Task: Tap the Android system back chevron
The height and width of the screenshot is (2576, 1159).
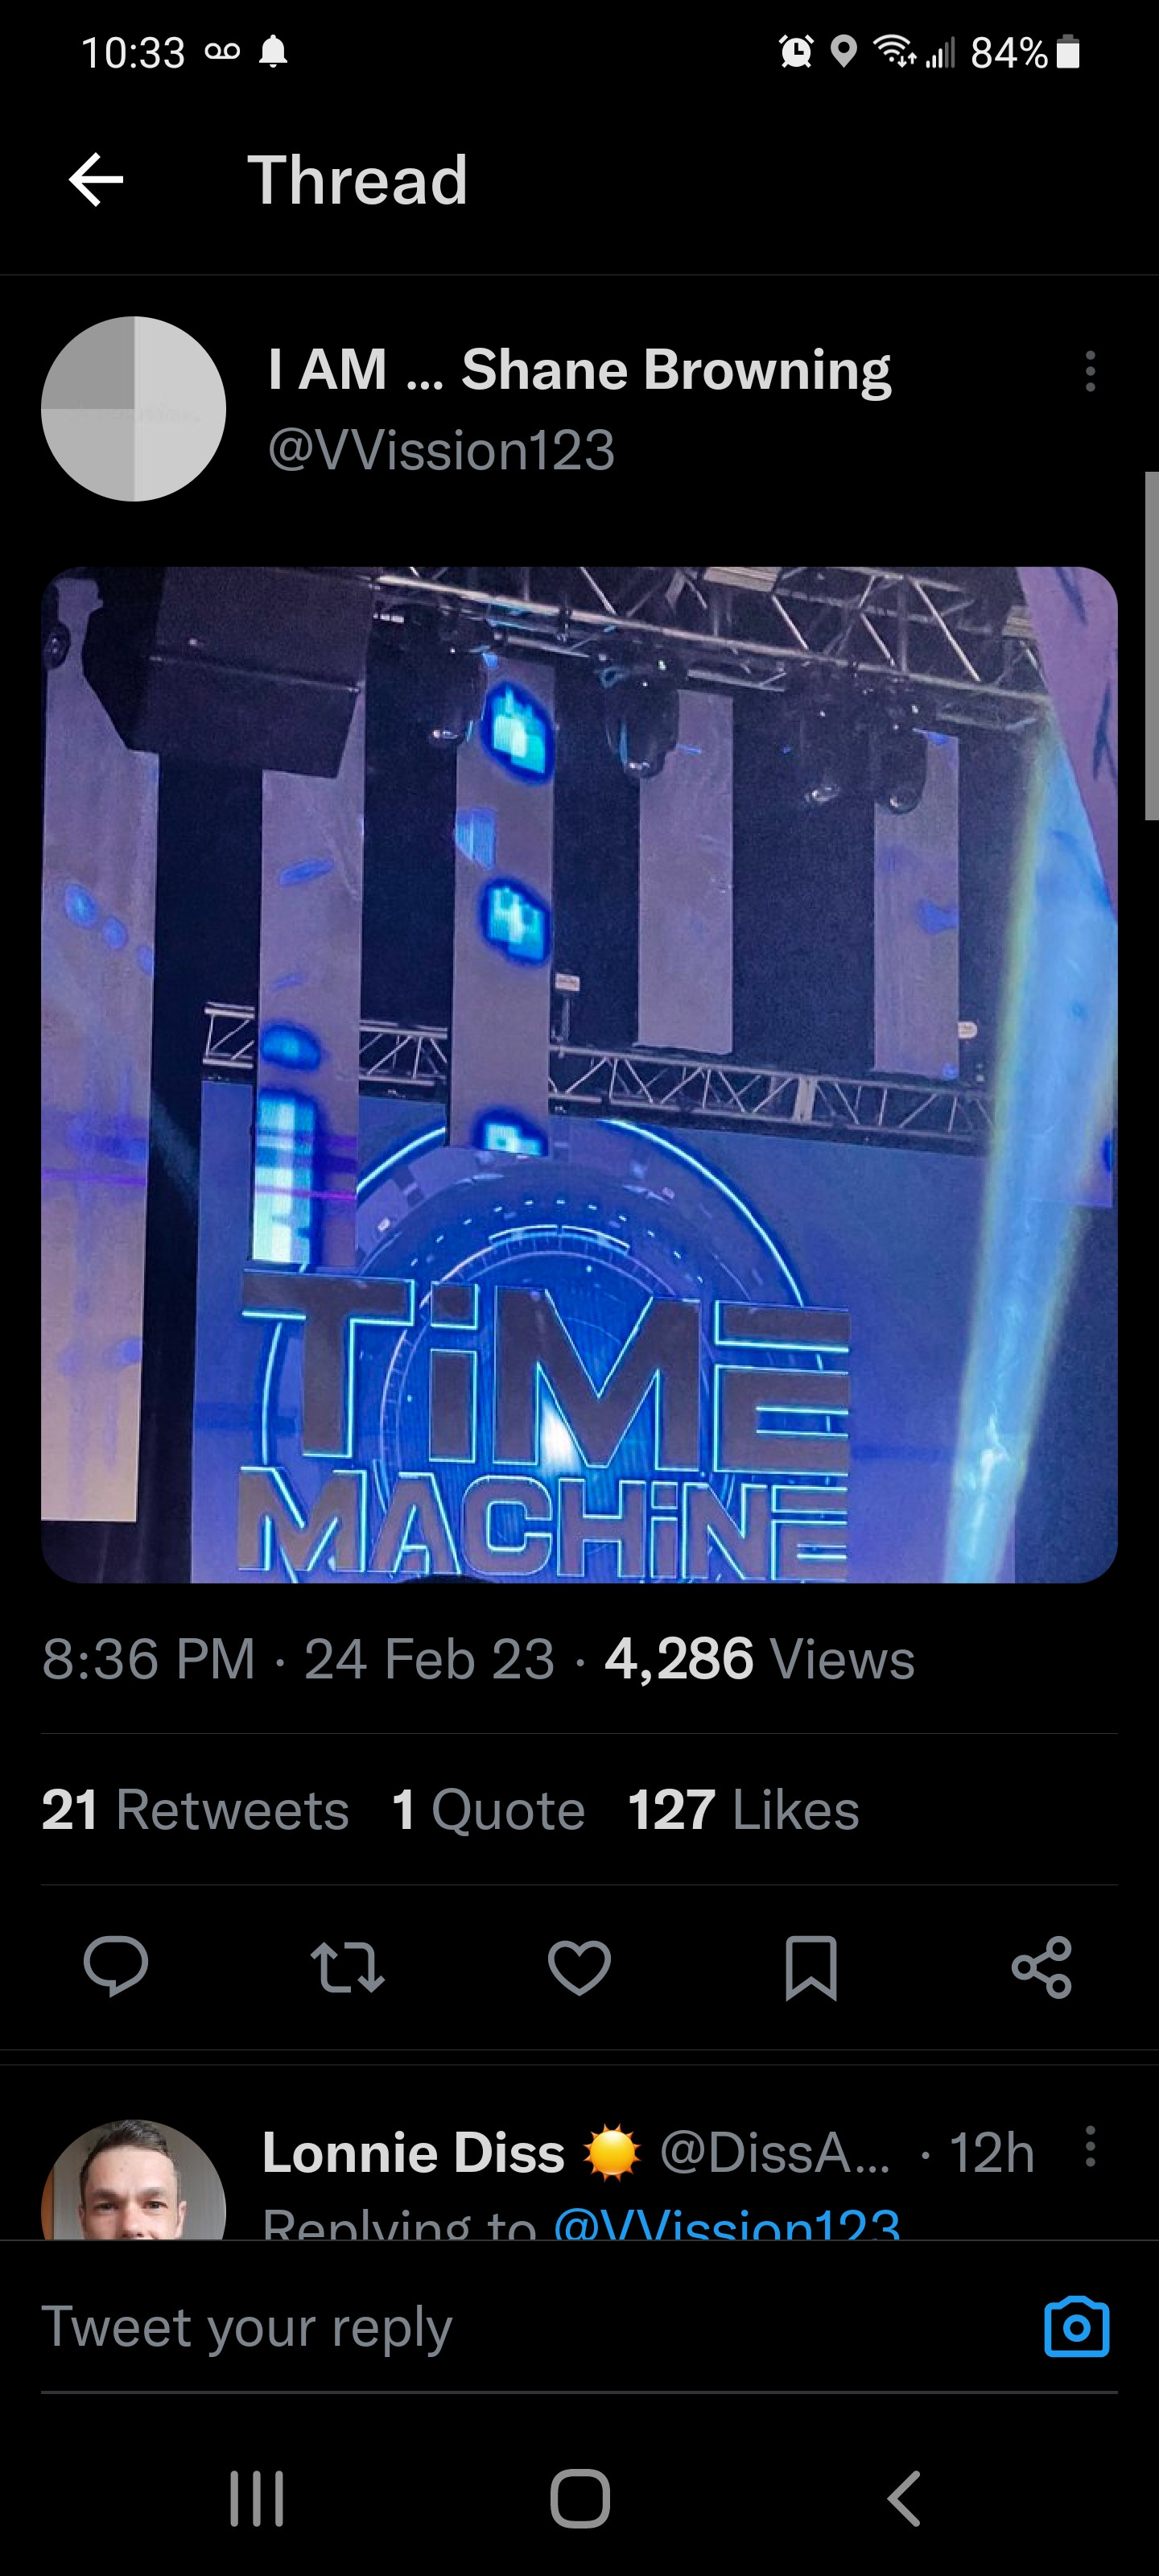Action: coord(903,2498)
